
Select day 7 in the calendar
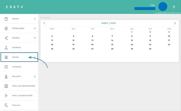[112, 36]
